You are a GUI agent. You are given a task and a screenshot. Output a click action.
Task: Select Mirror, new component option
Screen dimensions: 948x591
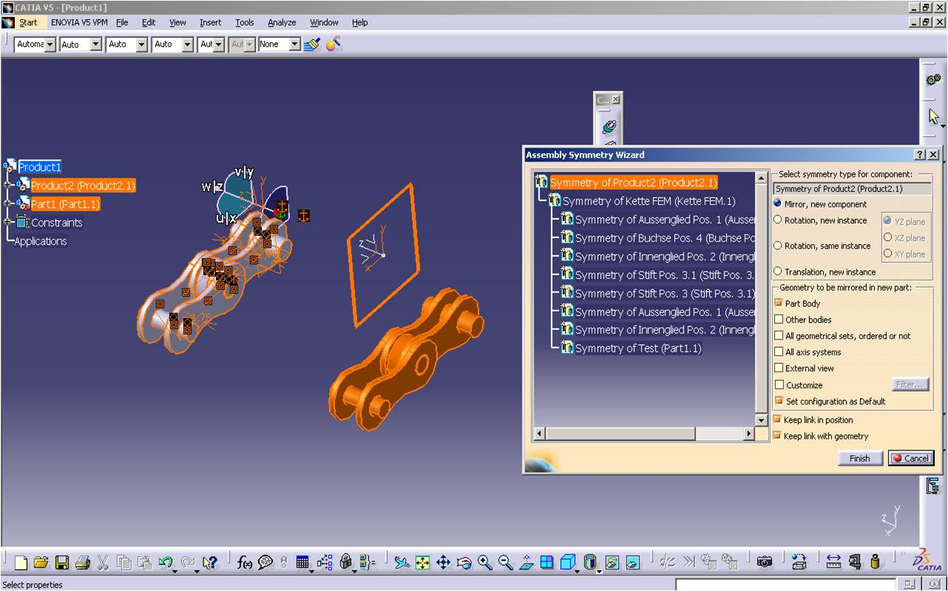[x=777, y=204]
